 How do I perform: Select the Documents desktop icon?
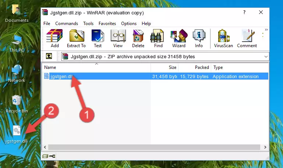pos(17,14)
